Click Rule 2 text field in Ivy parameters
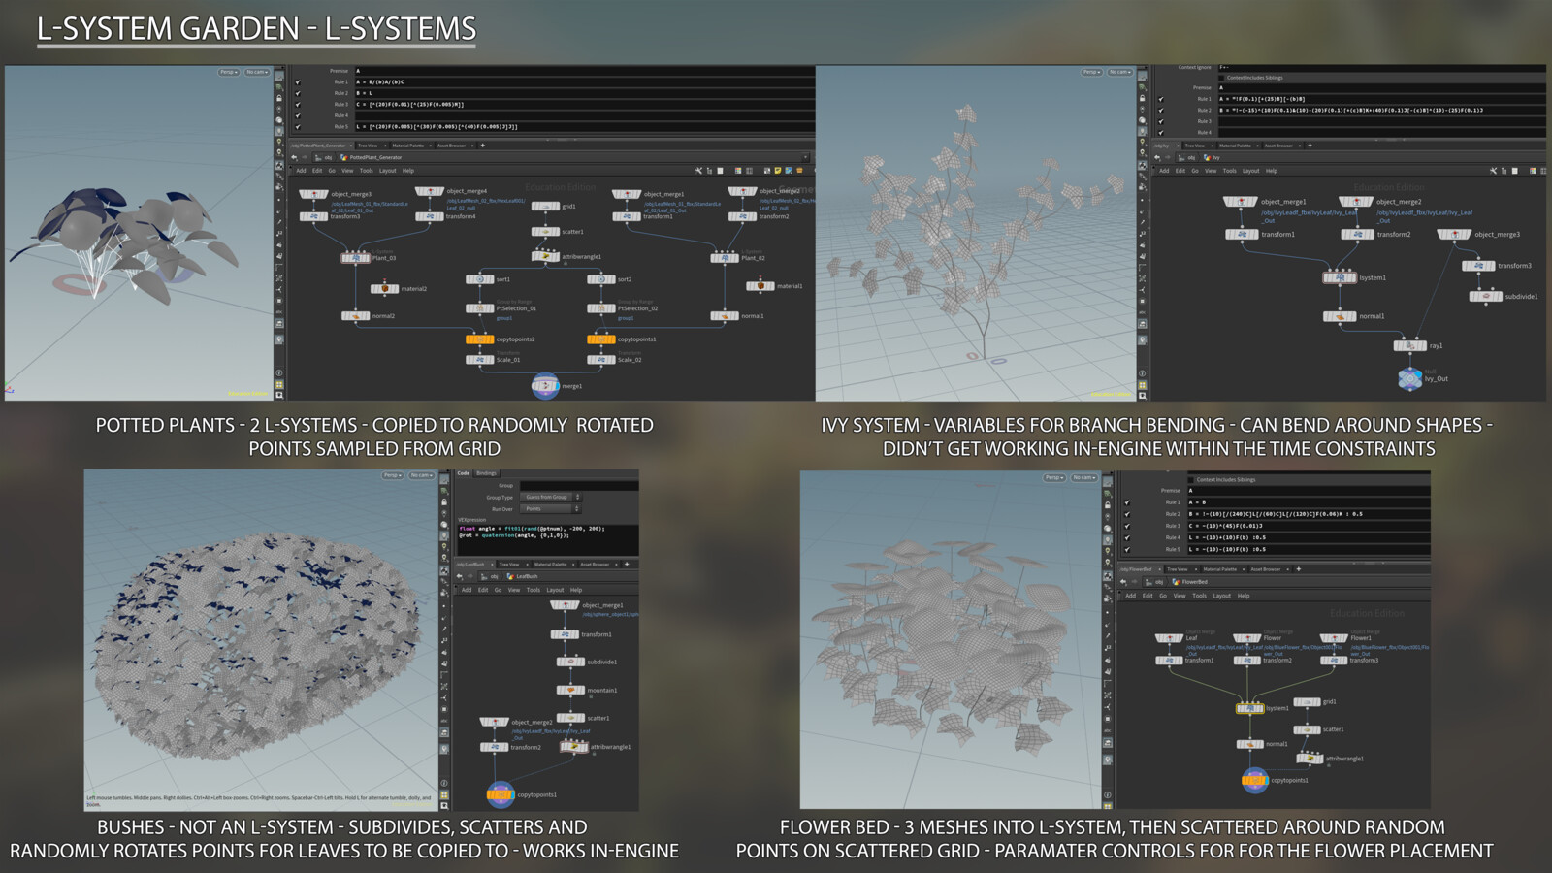This screenshot has width=1552, height=873. tap(1381, 111)
